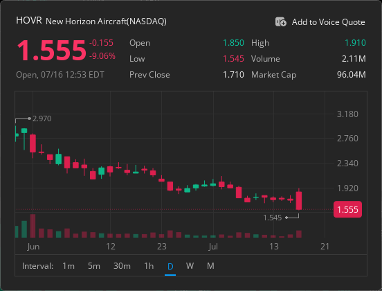Click the Jul date axis label
Viewport: 382px width, 291px height.
(213, 247)
